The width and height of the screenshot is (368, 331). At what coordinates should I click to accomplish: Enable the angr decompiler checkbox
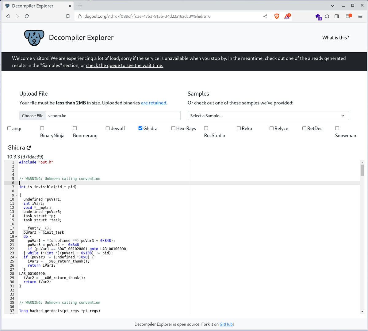coord(9,128)
